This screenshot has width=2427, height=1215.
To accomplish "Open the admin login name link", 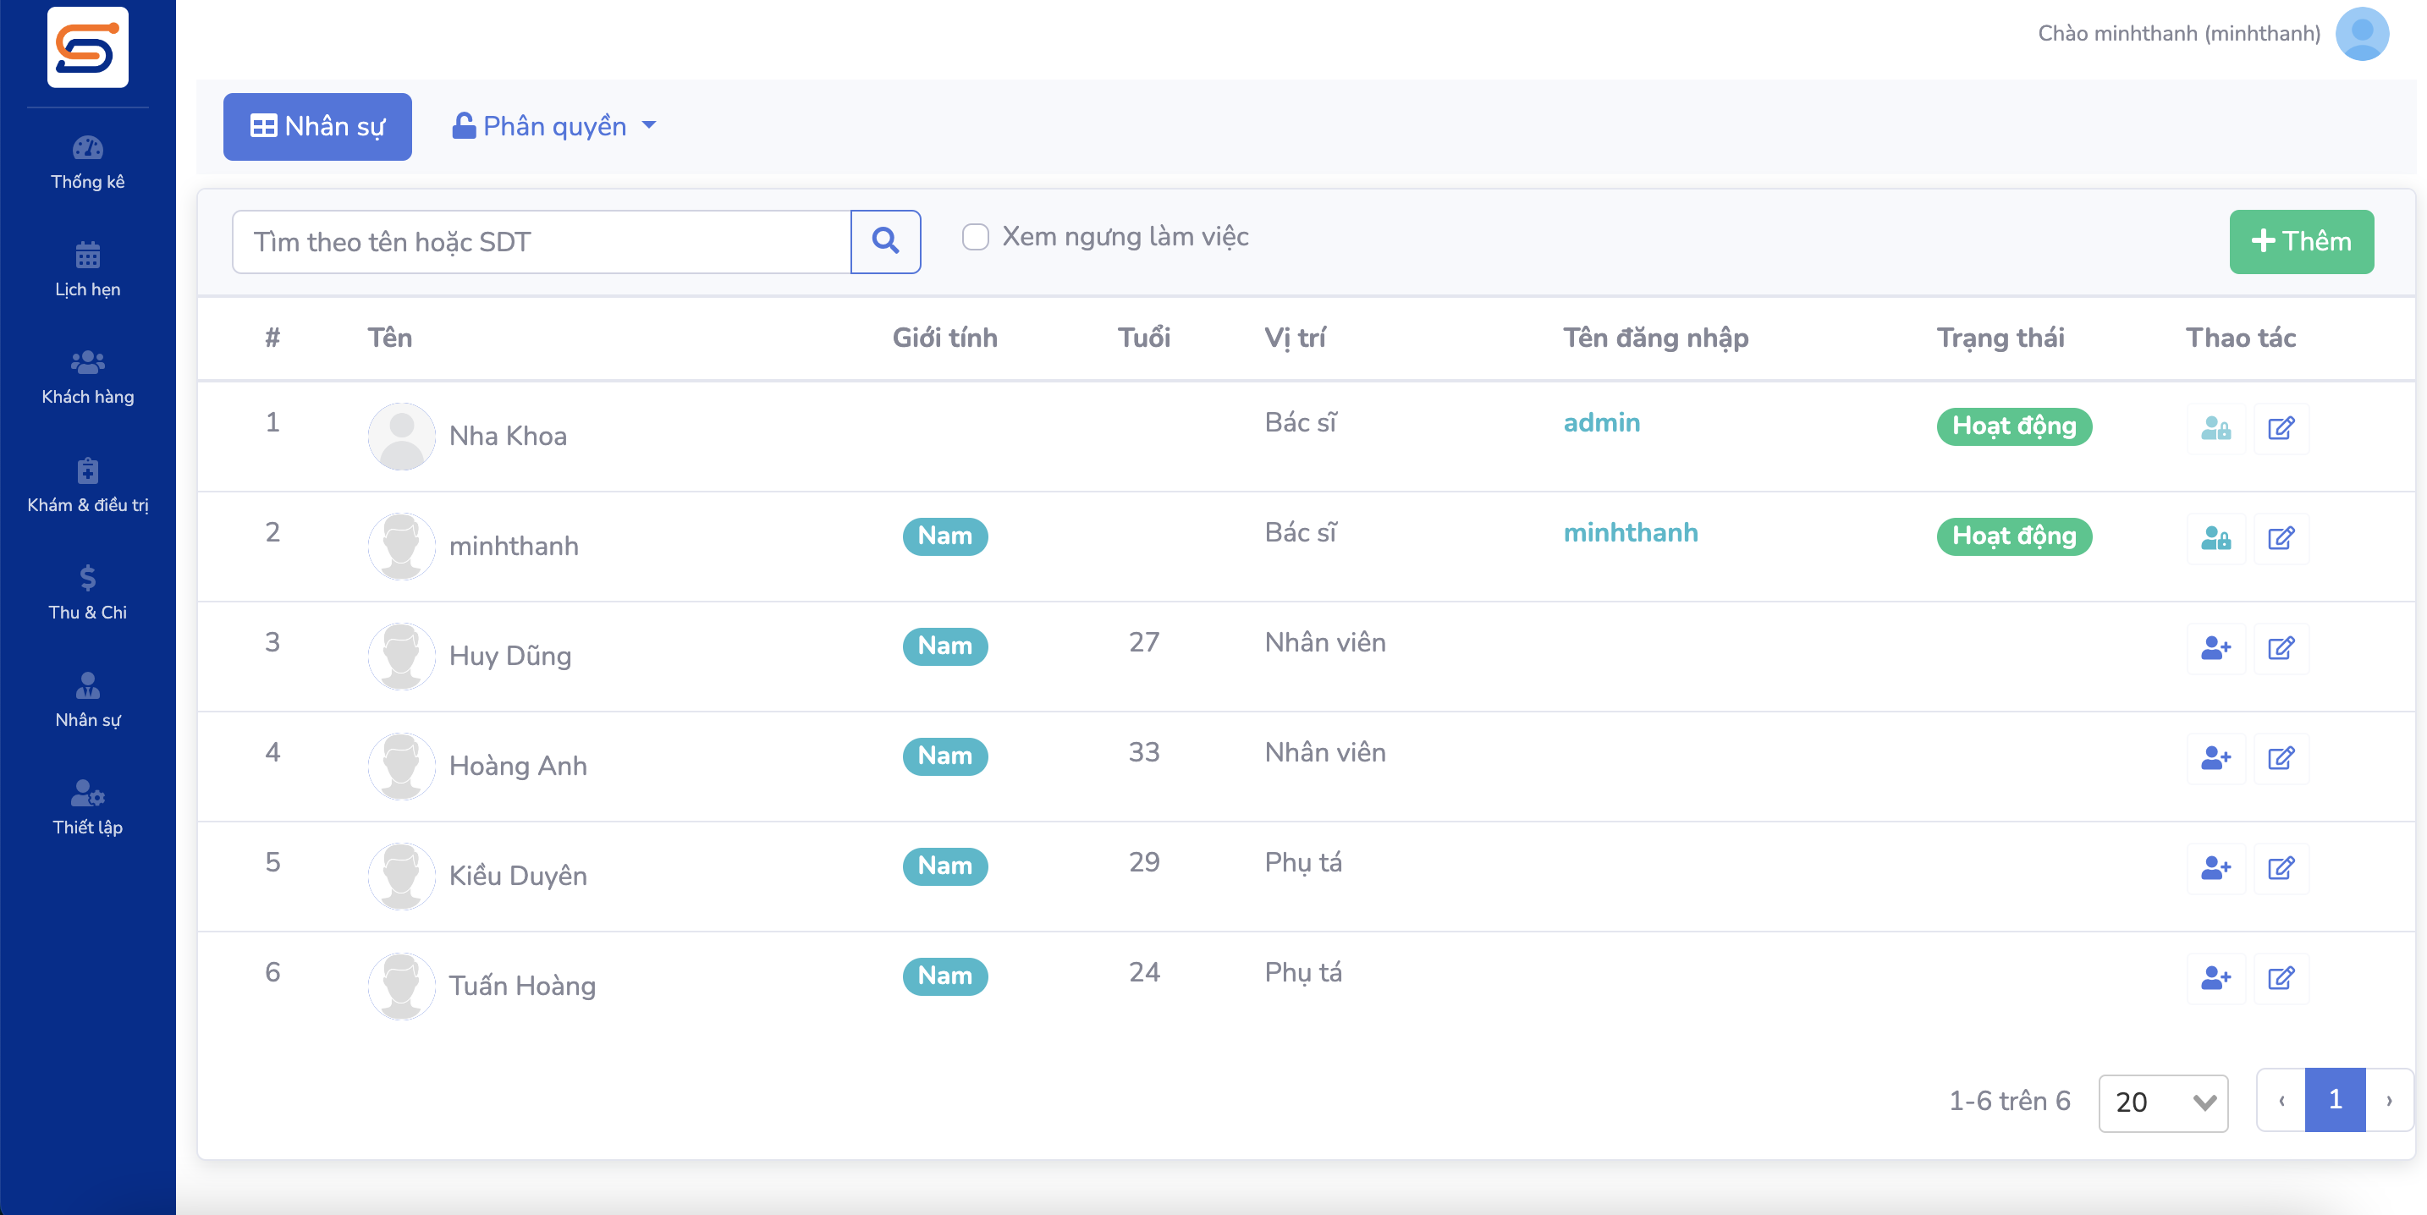I will coord(1602,422).
